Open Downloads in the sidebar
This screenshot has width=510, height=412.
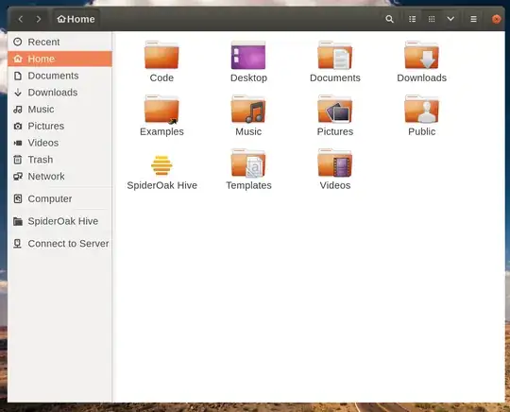click(59, 93)
